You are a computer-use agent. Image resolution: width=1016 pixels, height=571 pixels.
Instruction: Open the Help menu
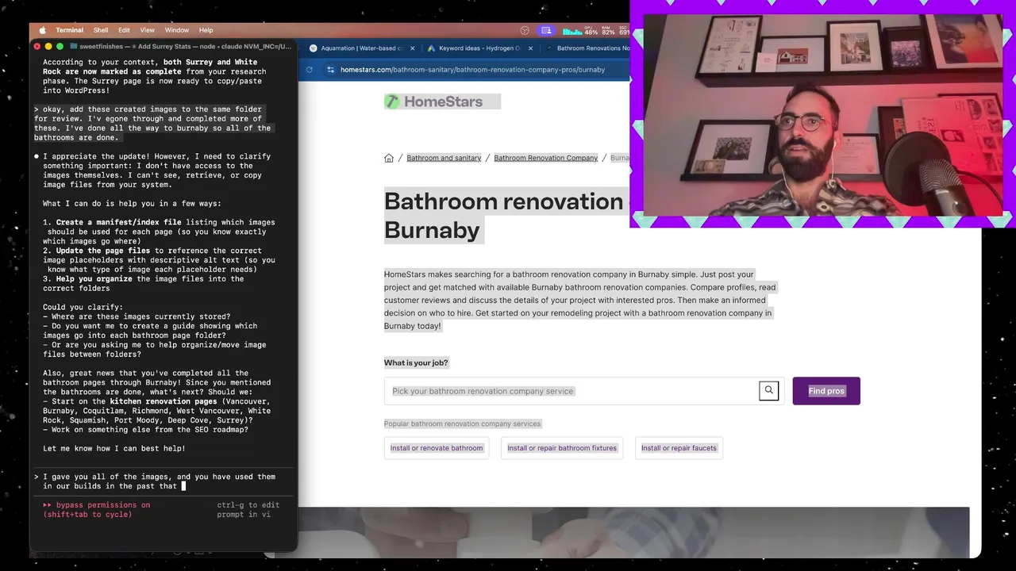point(206,30)
